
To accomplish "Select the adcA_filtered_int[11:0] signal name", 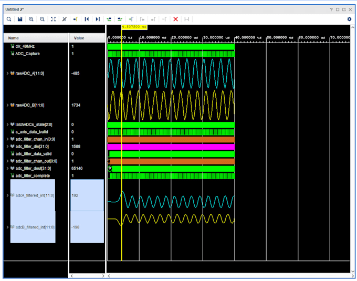I will (x=35, y=195).
